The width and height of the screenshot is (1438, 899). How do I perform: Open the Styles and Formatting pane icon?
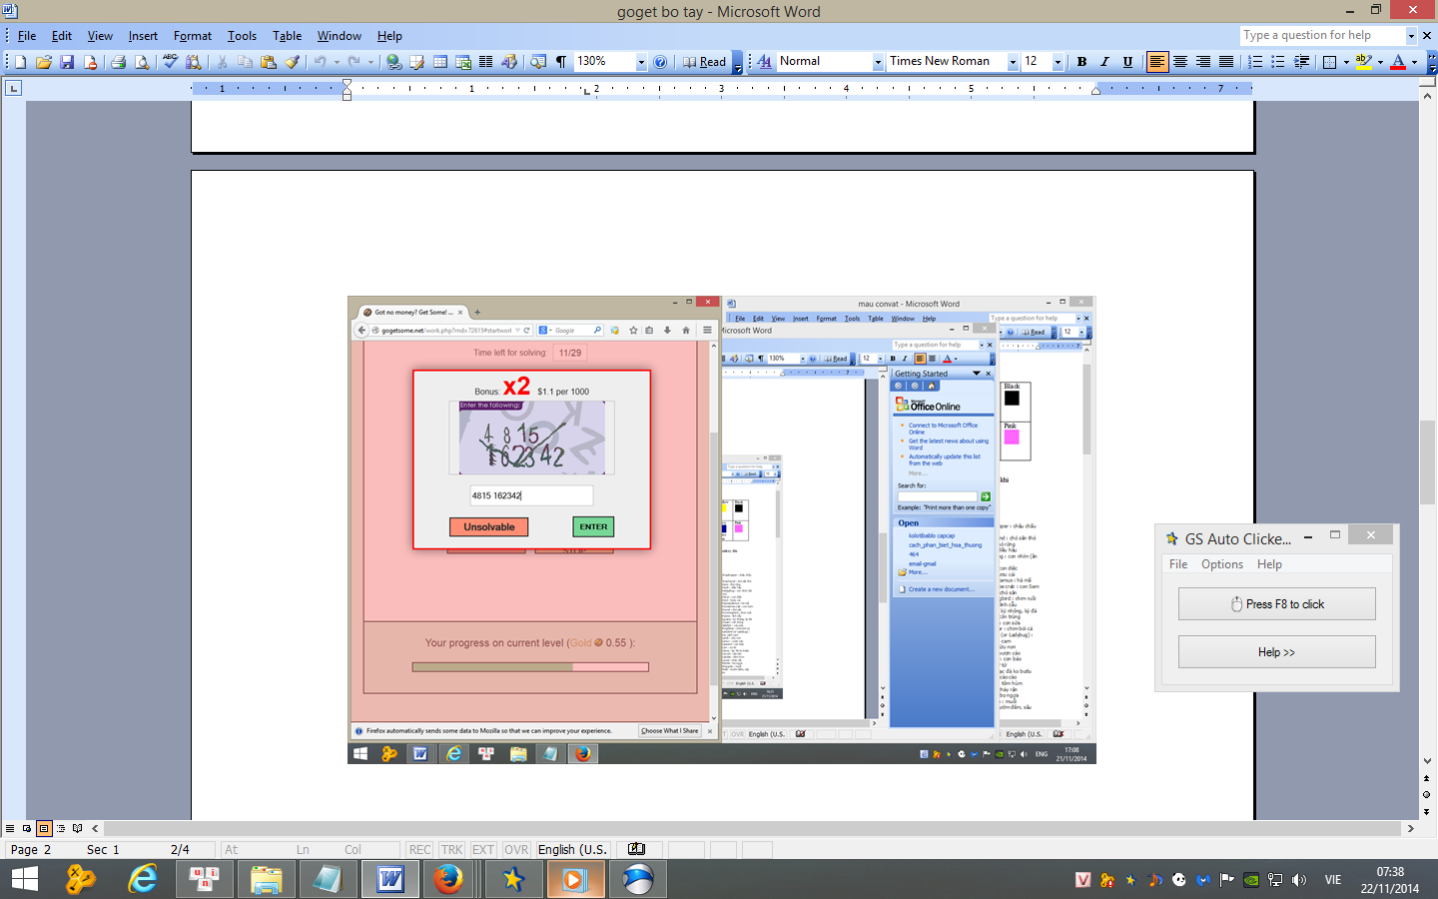765,62
